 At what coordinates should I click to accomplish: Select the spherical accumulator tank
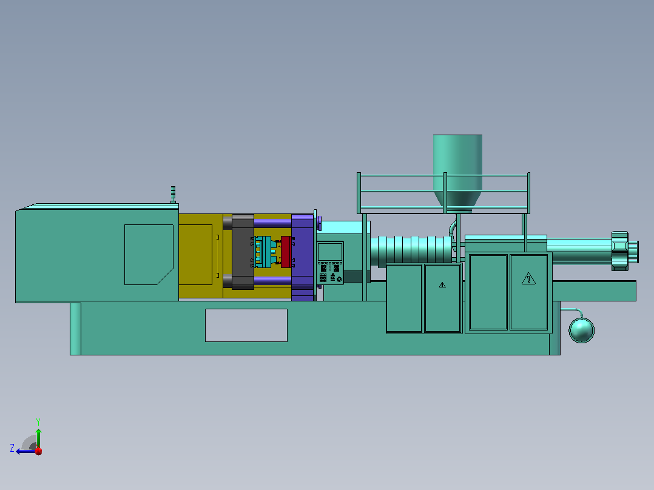click(581, 331)
